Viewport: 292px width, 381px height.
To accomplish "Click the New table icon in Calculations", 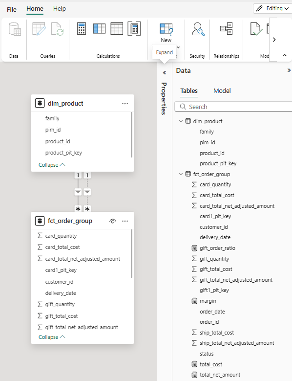I will pyautogui.click(x=117, y=29).
